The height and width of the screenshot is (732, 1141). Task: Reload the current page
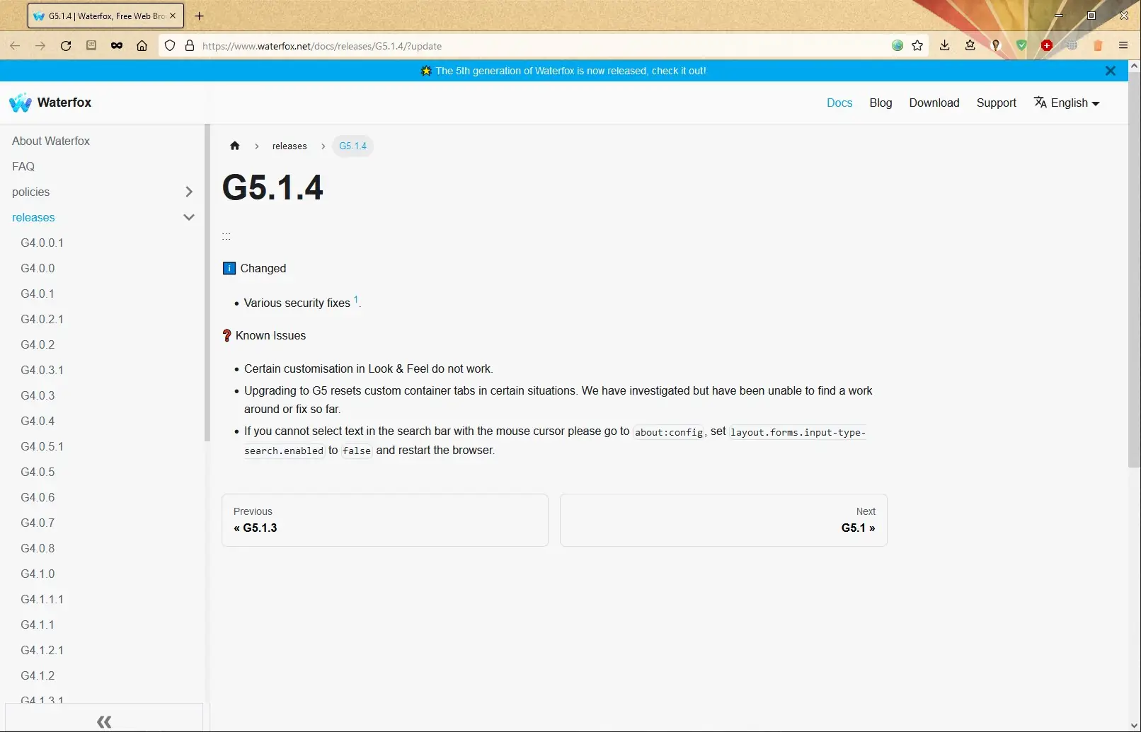tap(66, 46)
